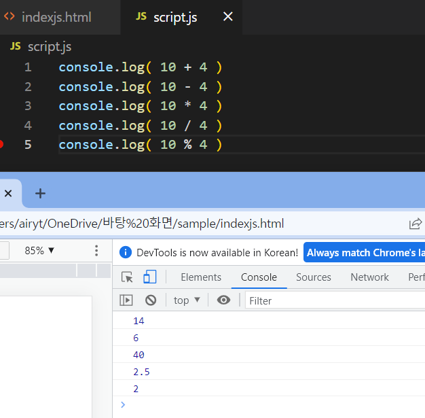Click the DevTools info icon in notification

point(125,252)
